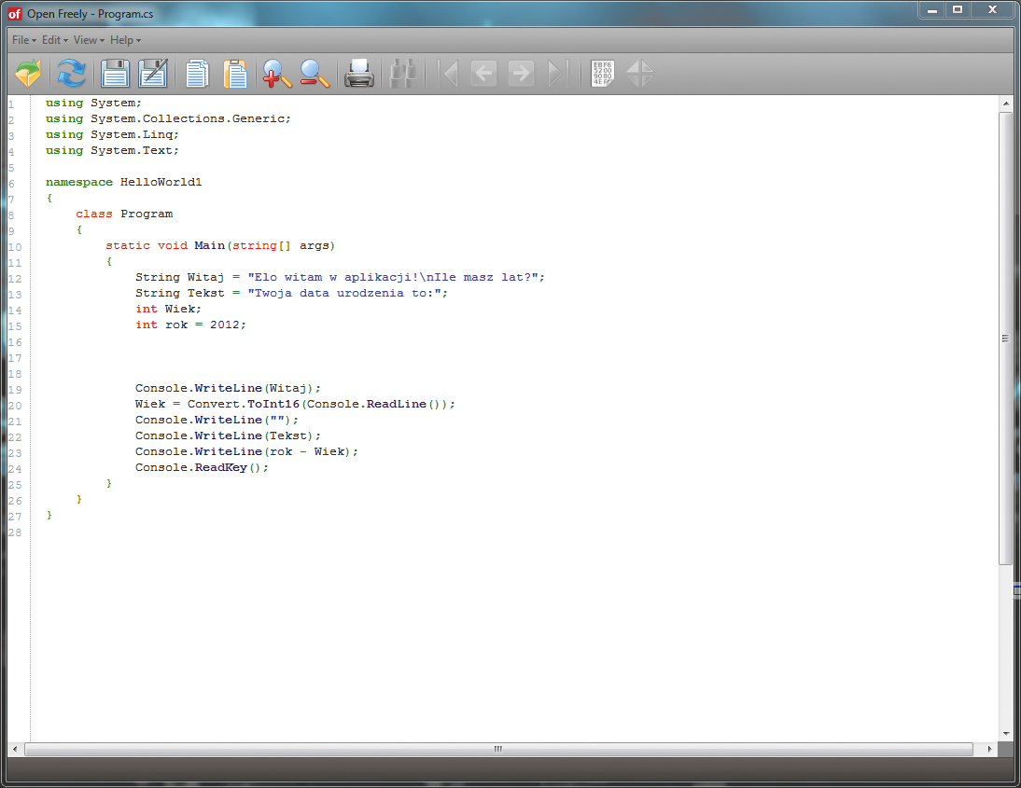Screen dimensions: 1021x788
Task: Click the Paste clipboard icon
Action: pos(235,73)
